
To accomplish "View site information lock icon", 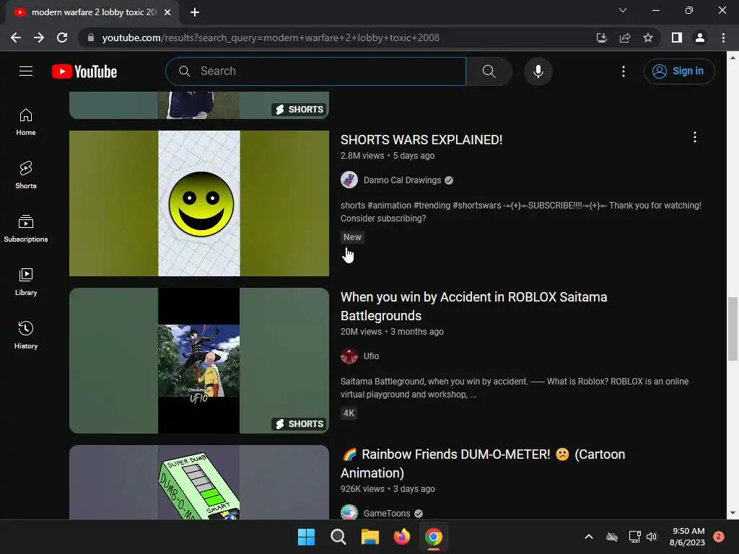I will (x=91, y=38).
